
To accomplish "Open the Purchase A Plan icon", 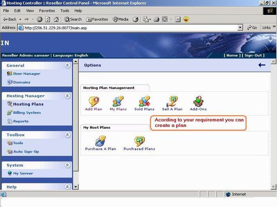I will tap(100, 141).
